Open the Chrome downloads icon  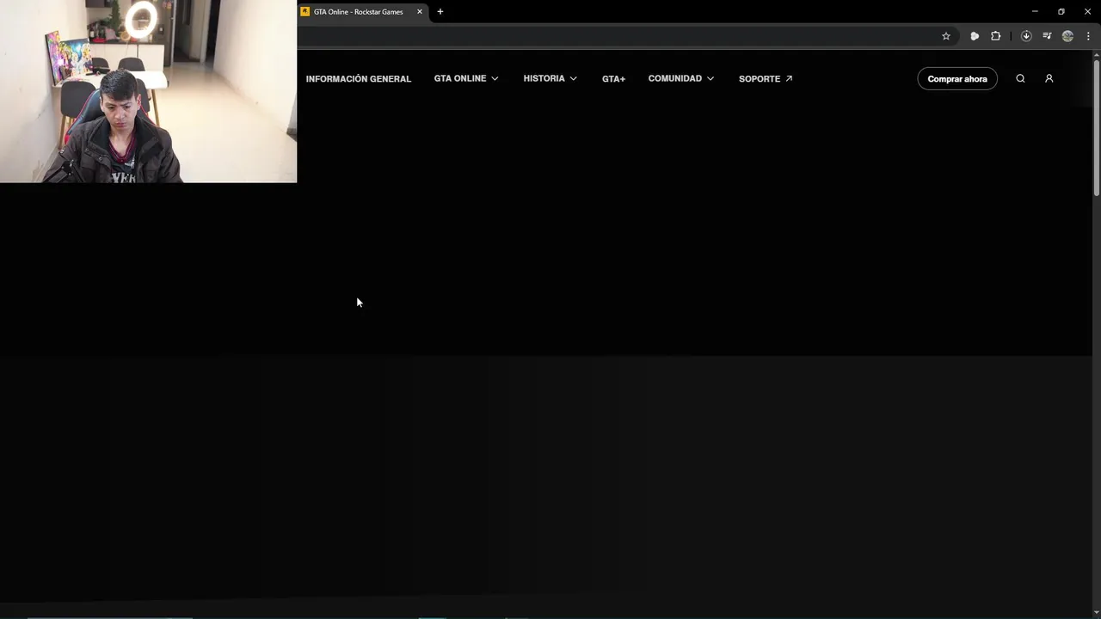1026,36
